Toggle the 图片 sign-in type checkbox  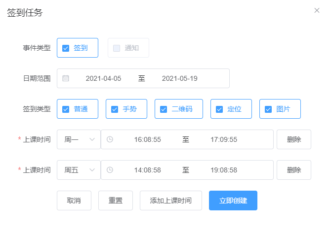tap(268, 109)
